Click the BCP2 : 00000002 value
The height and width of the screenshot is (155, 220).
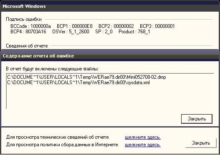[x=116, y=26]
